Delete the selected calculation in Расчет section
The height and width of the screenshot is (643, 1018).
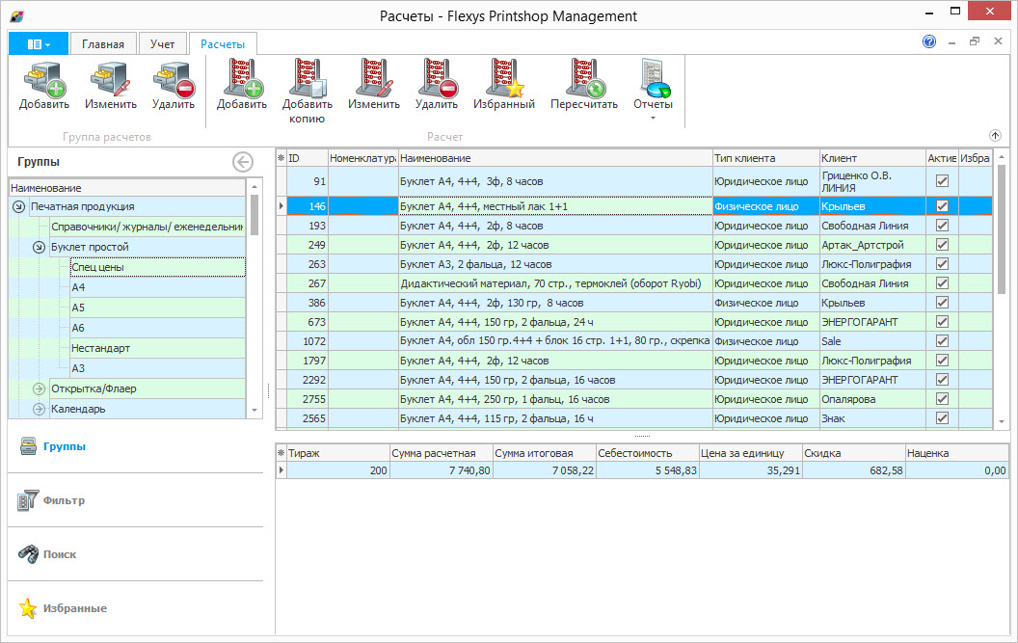(437, 87)
